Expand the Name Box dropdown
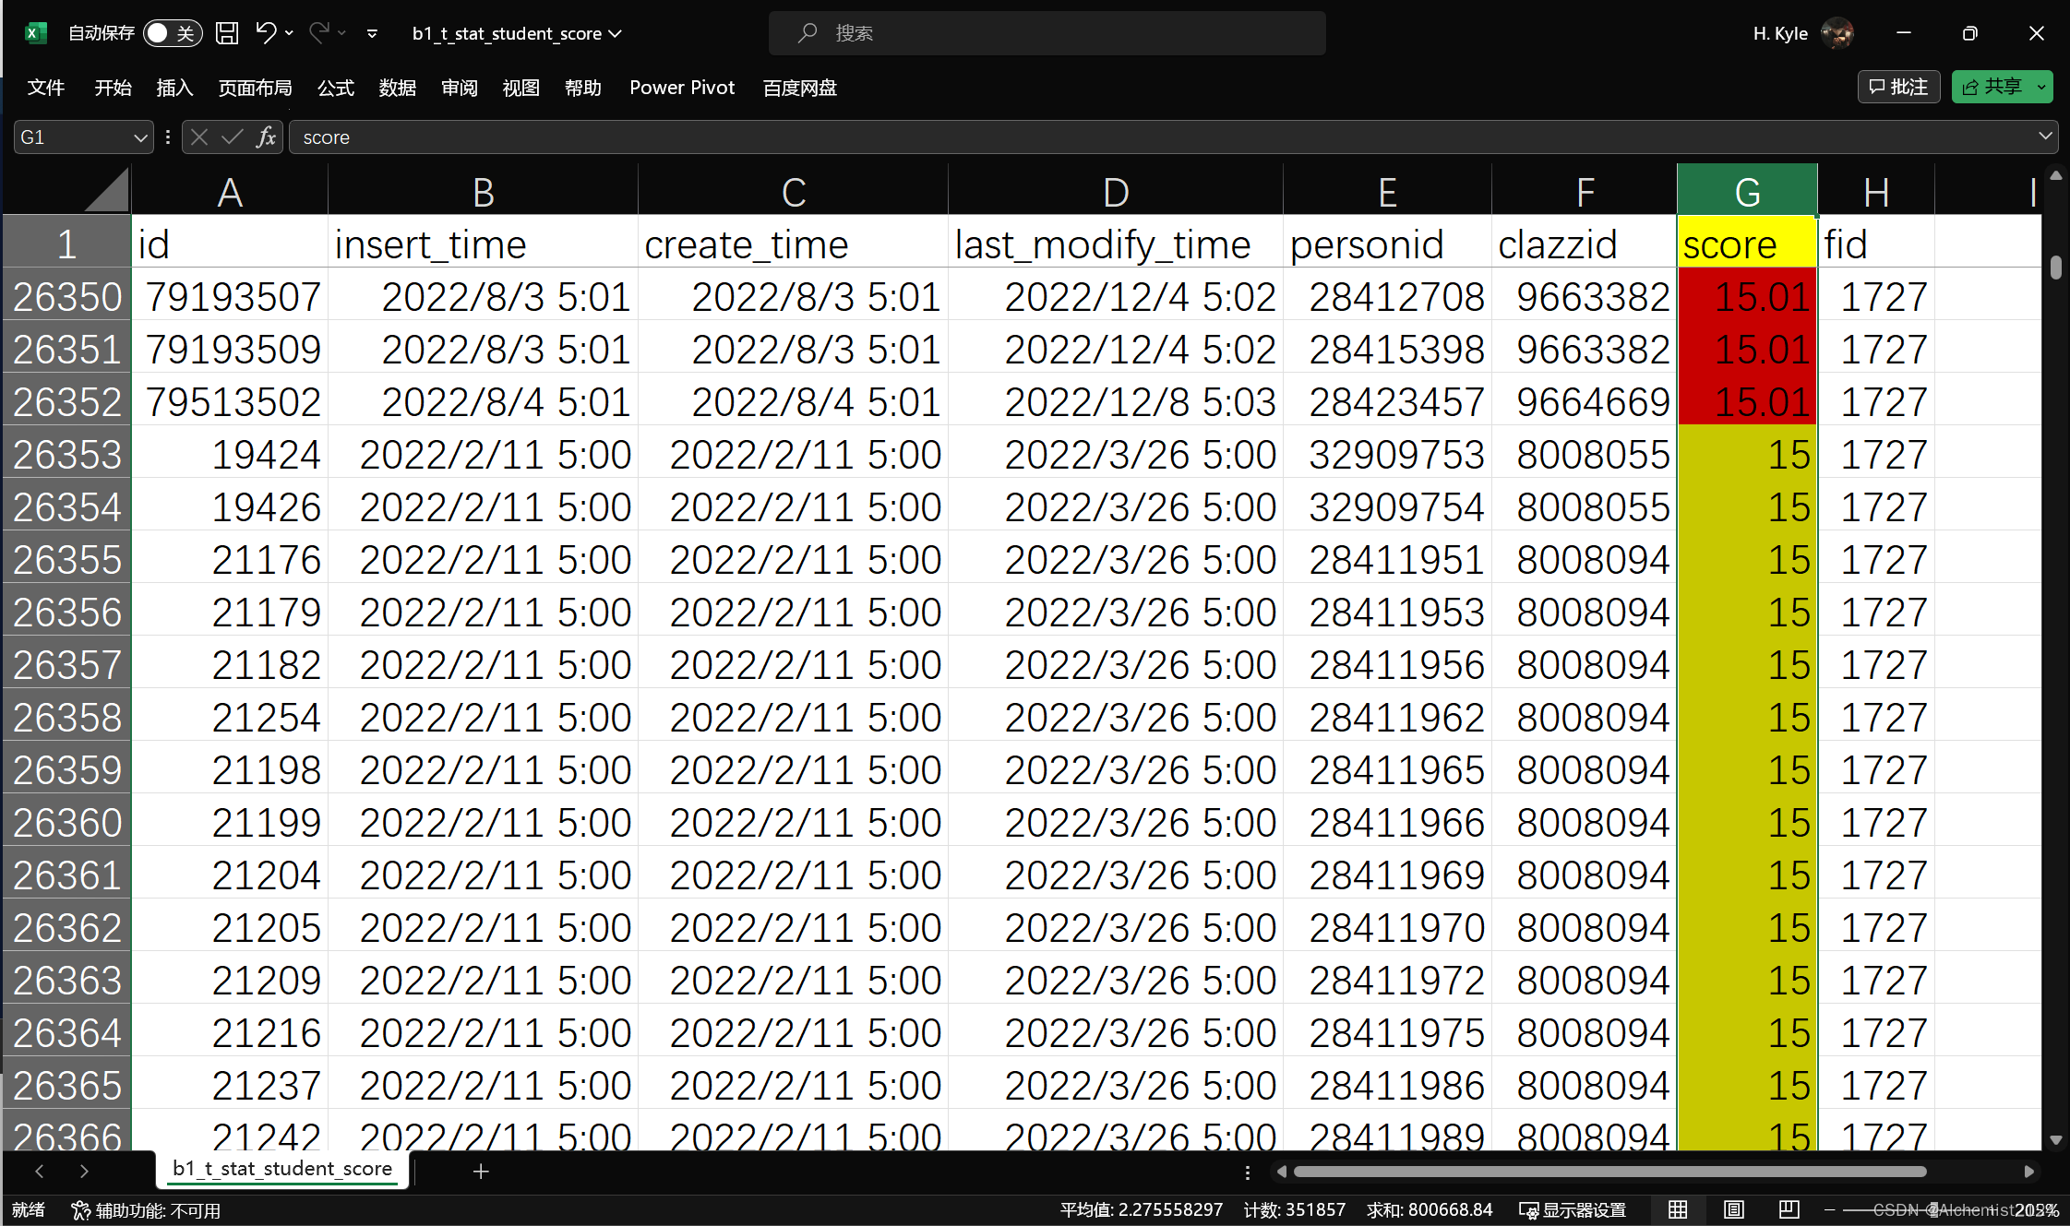Screen dimensions: 2070x1226 tap(140, 137)
